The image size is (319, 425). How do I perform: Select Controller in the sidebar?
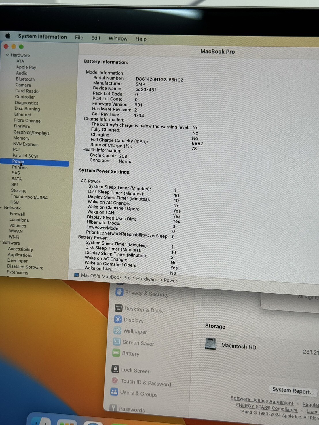(x=25, y=97)
